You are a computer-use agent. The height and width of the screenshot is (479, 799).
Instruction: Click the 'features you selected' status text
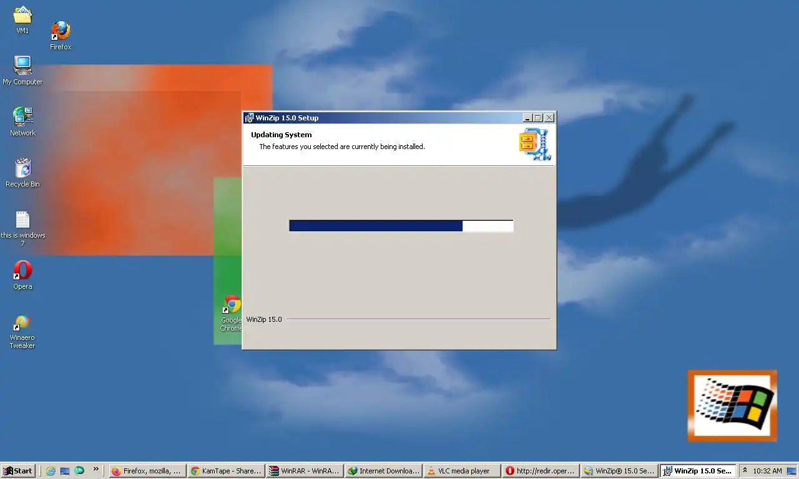(342, 147)
